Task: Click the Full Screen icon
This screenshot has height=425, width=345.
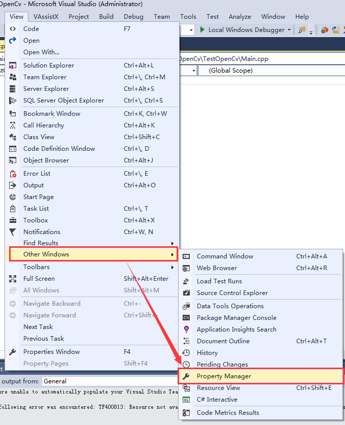Action: (x=13, y=279)
